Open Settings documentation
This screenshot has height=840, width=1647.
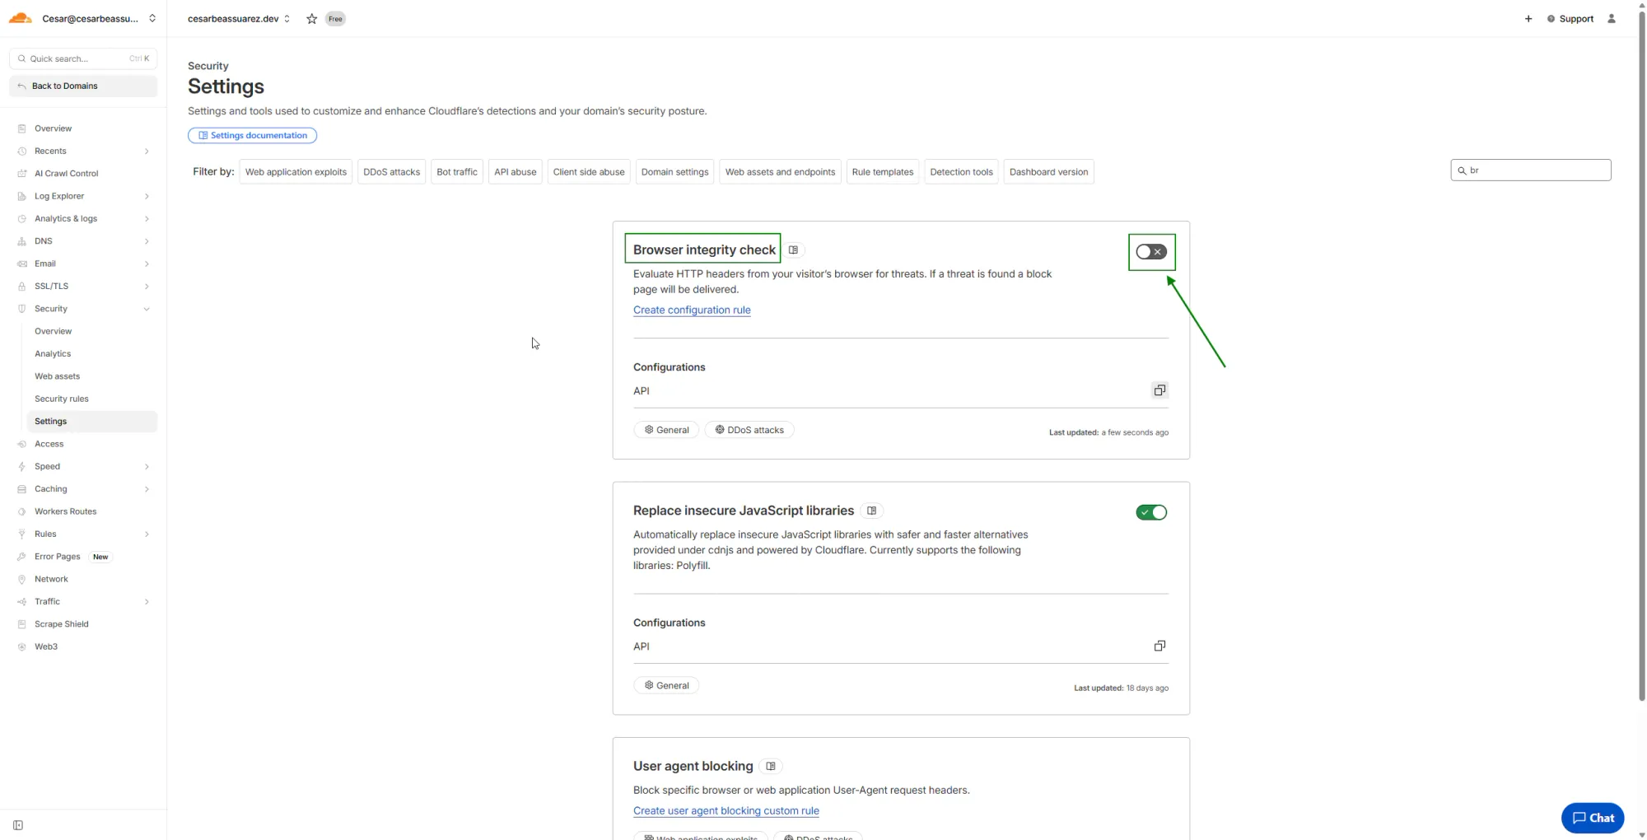click(x=252, y=135)
